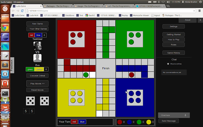Open the Settings panel button
This screenshot has width=203, height=127.
174,26
